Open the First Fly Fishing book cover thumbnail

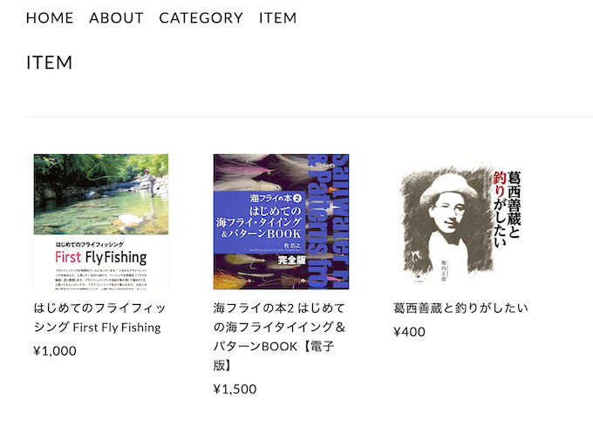pos(101,221)
